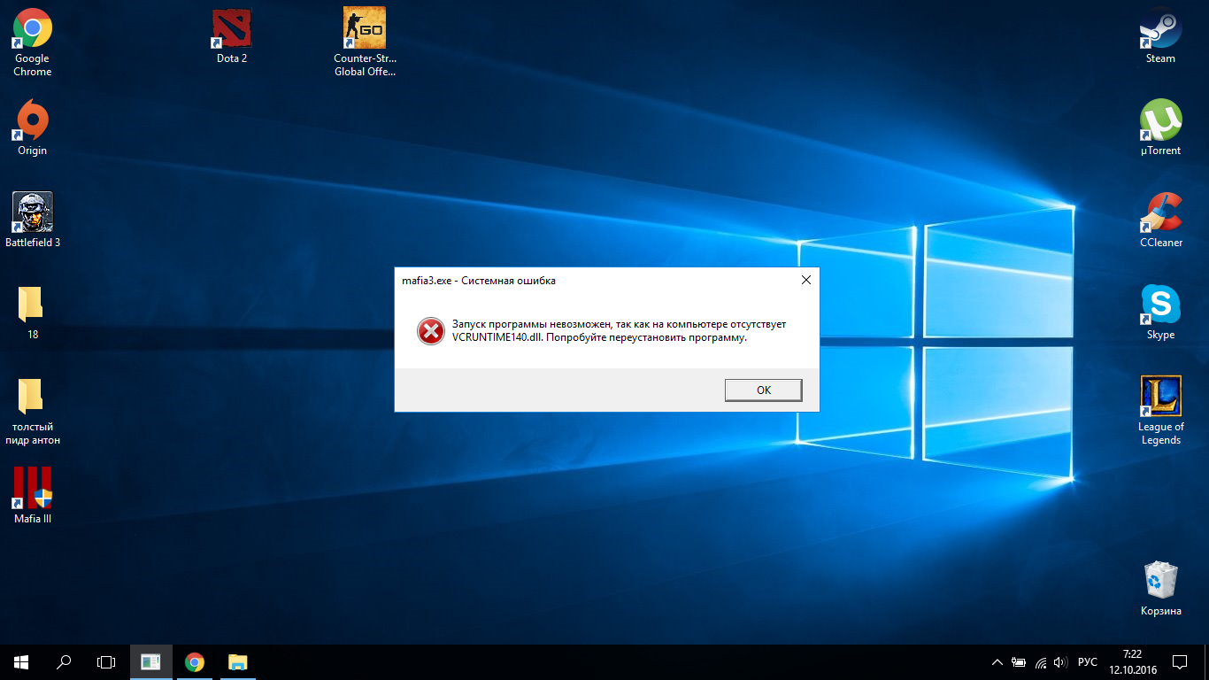Click the VCRUNTIME140.dll error message text

click(619, 330)
